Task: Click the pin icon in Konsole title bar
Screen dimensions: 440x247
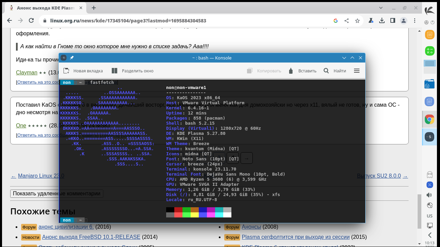Action: pos(72,58)
